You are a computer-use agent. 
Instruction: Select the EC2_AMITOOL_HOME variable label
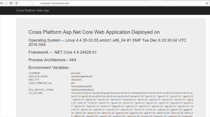(41, 90)
